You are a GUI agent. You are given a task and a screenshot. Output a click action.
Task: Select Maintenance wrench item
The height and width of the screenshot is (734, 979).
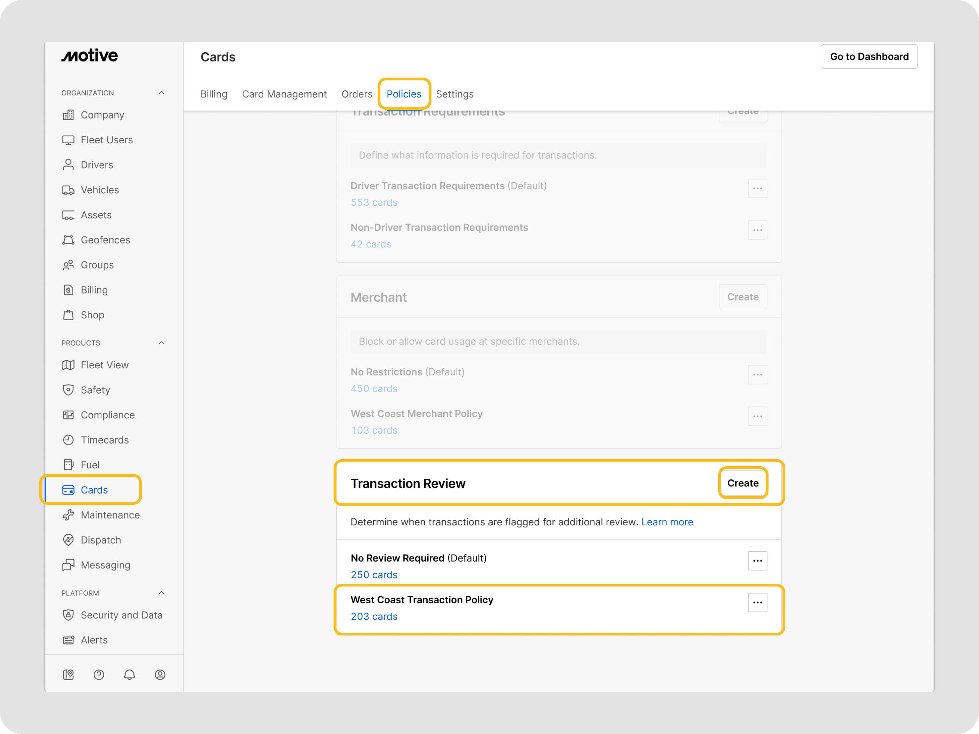[110, 515]
